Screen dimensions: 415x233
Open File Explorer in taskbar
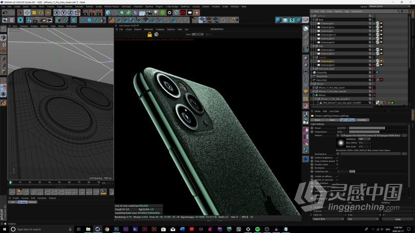[88, 229]
